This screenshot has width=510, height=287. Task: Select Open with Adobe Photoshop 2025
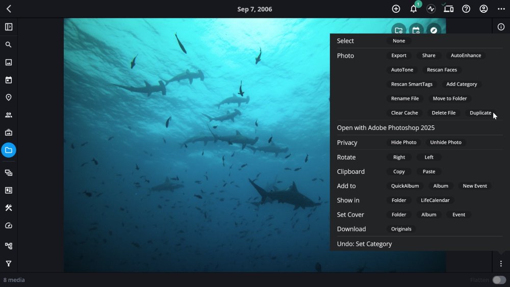coord(386,127)
